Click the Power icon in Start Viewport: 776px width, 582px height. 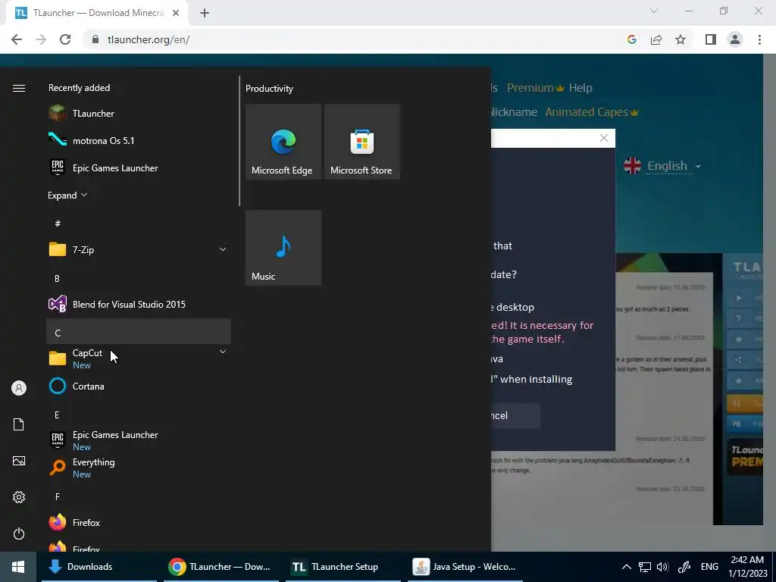point(19,533)
